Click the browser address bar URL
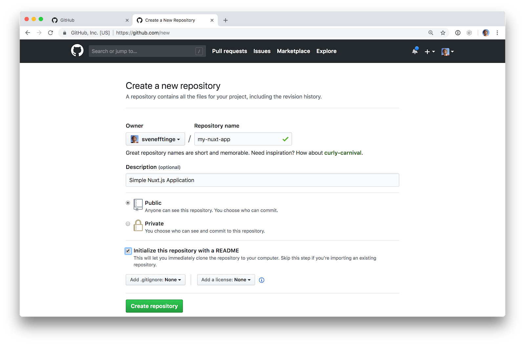525x345 pixels. 143,33
